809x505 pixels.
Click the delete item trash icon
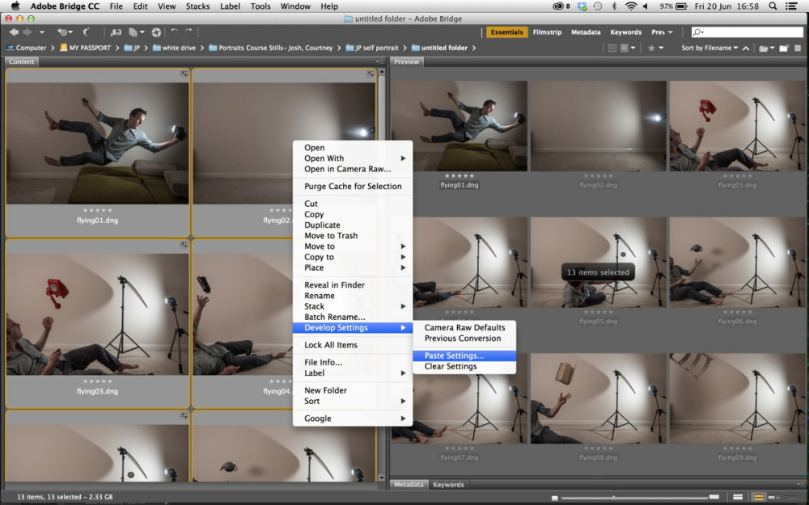[x=797, y=48]
